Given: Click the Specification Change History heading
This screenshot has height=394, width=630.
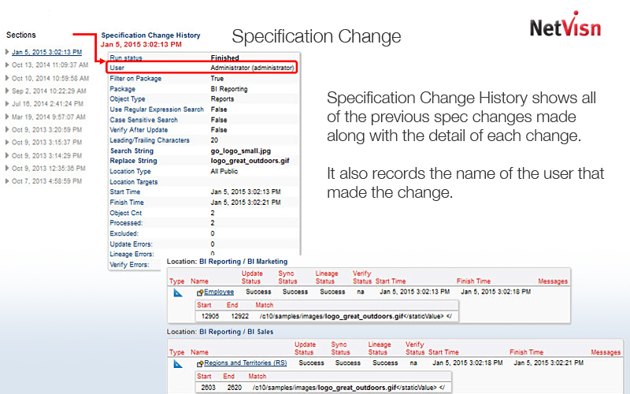Looking at the screenshot, I should click(150, 35).
